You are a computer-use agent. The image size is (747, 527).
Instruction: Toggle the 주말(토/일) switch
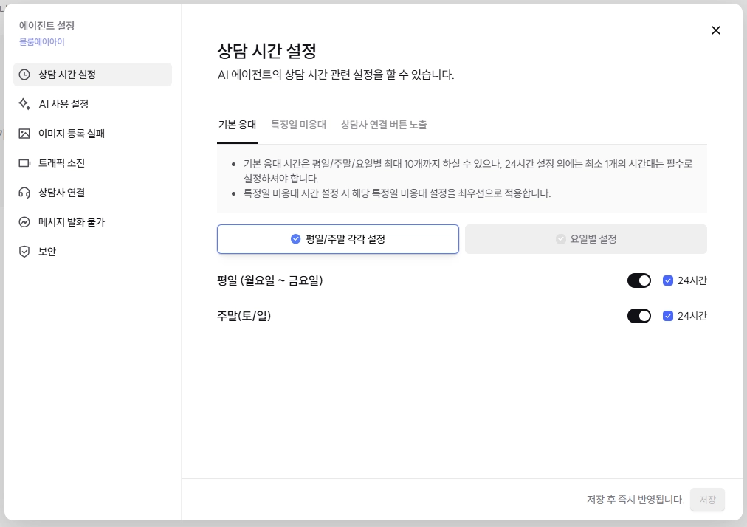pyautogui.click(x=638, y=316)
